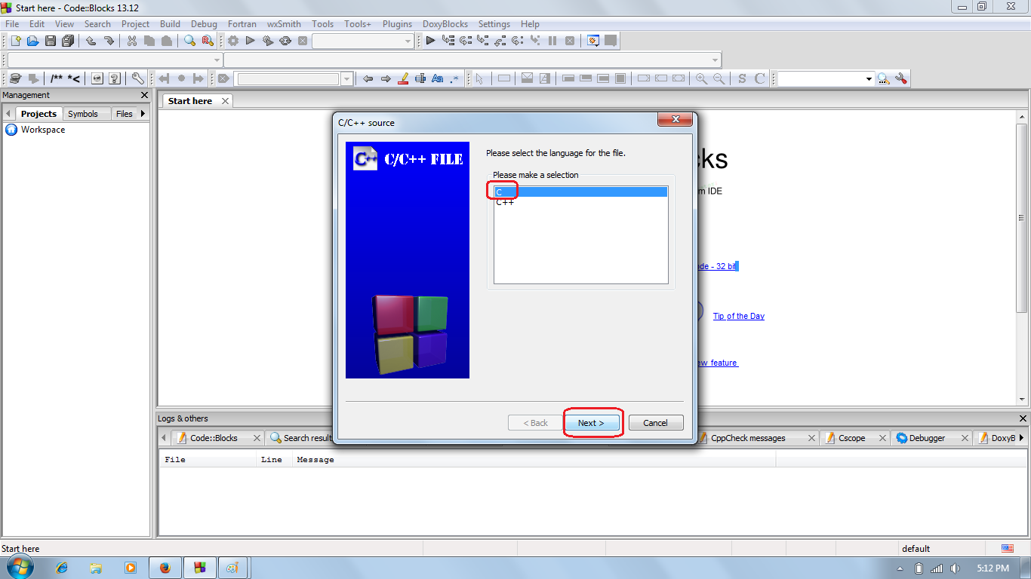The height and width of the screenshot is (579, 1031).
Task: Click the 'S' source toggle icon
Action: click(742, 78)
